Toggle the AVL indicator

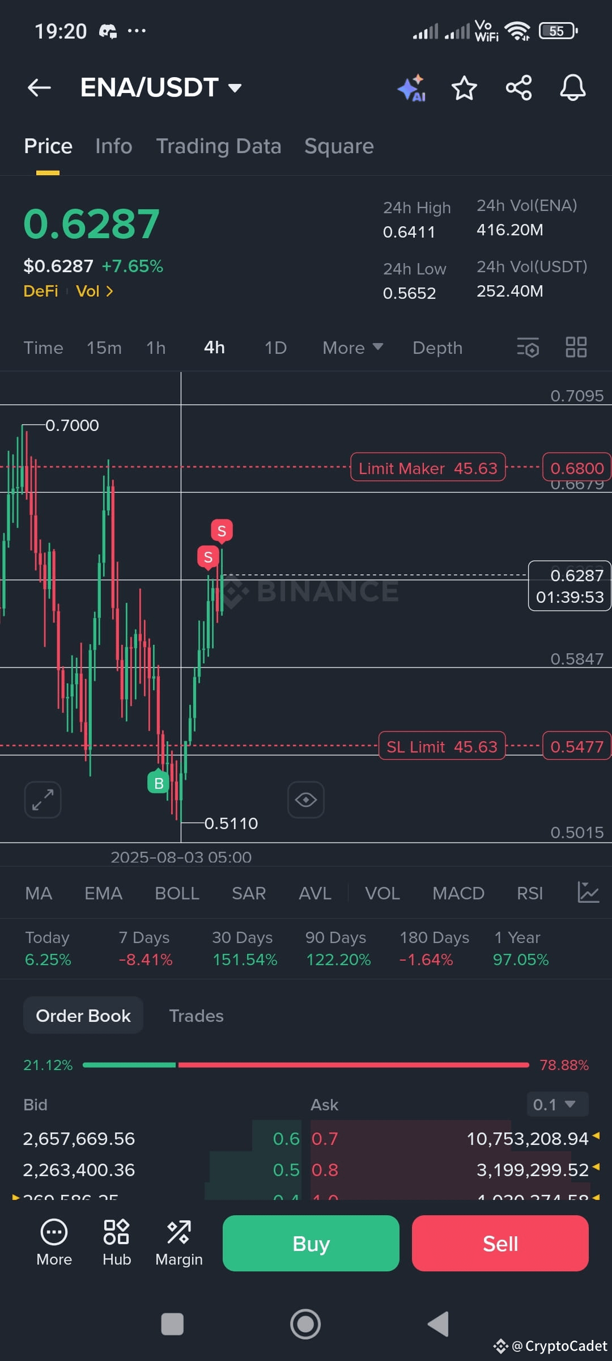[315, 893]
